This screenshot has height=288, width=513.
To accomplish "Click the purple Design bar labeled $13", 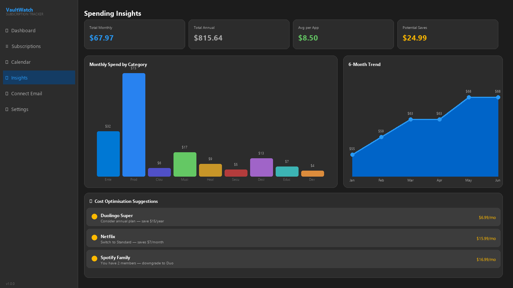I will (x=261, y=167).
